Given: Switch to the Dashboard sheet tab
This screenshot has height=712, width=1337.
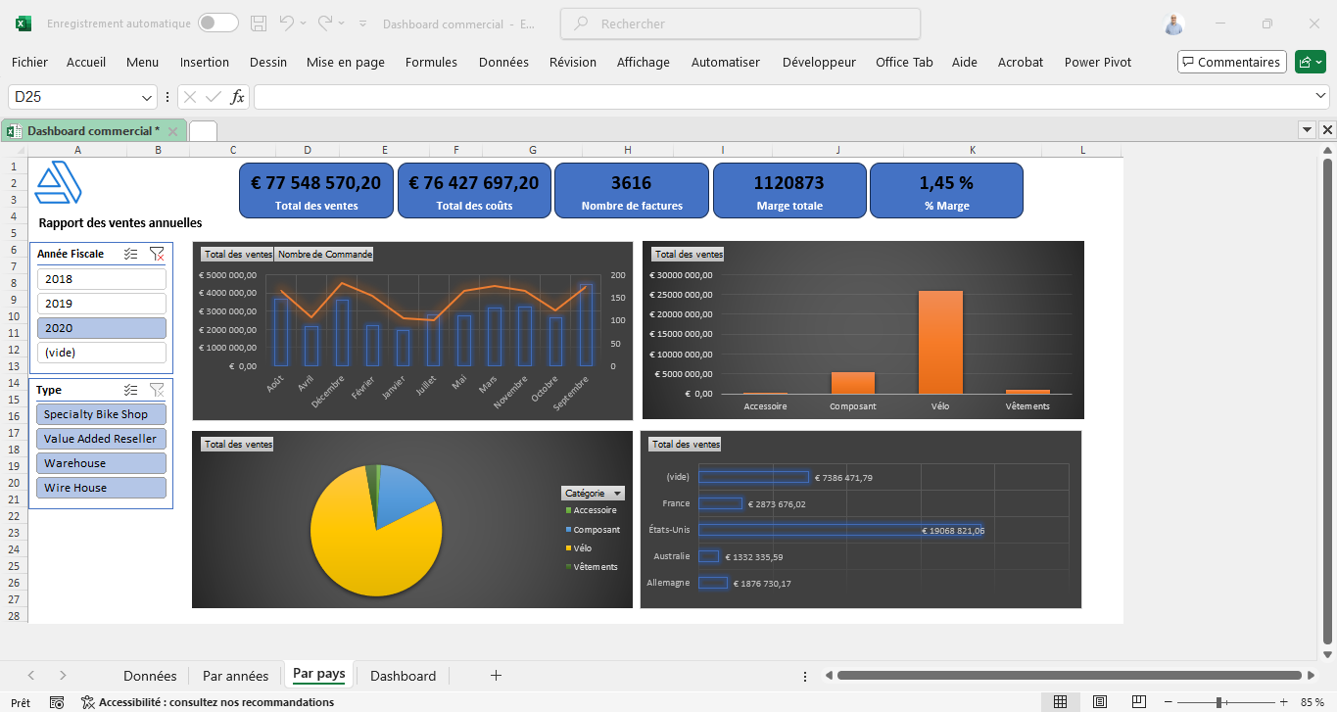Looking at the screenshot, I should click(x=403, y=676).
